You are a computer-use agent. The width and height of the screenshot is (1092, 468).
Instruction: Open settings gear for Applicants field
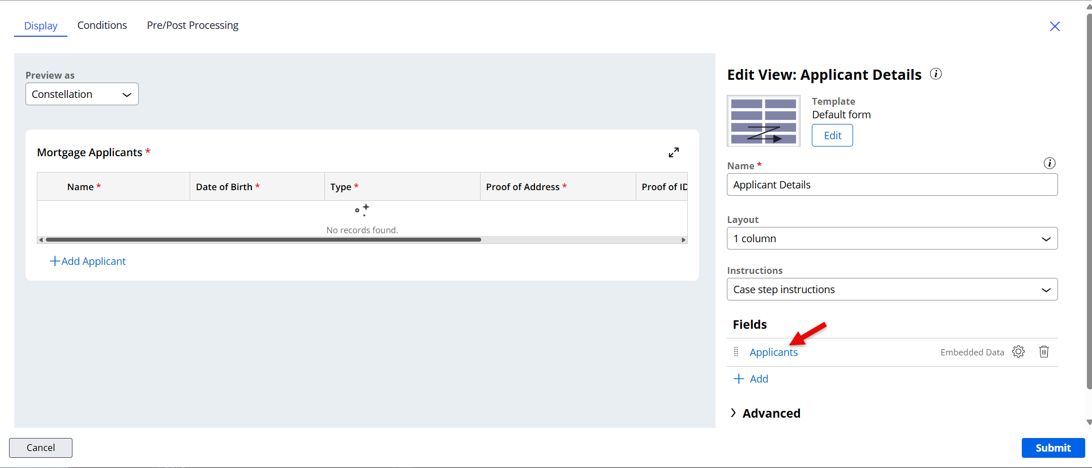(x=1018, y=352)
